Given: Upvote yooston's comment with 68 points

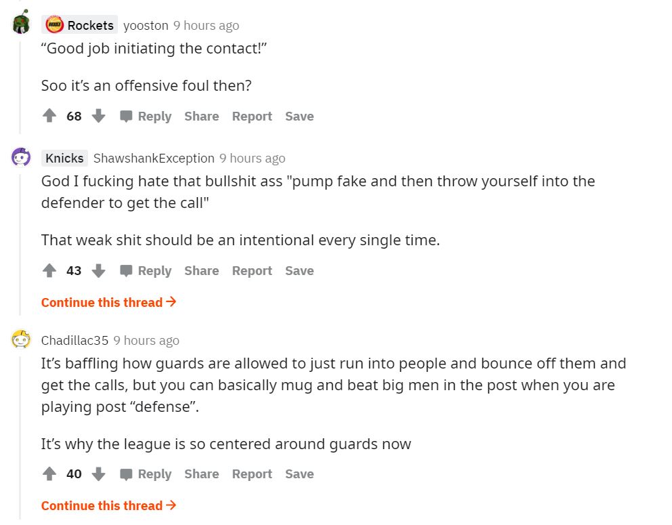Looking at the screenshot, I should point(49,116).
